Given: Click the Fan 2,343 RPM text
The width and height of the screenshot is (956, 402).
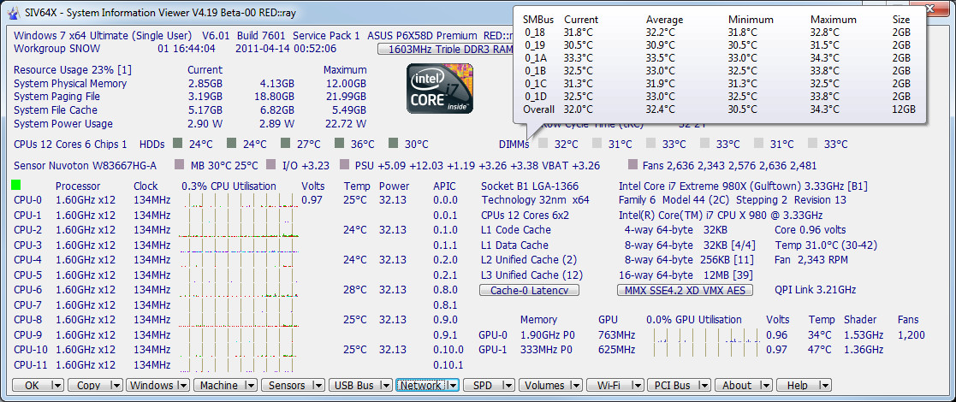Looking at the screenshot, I should [811, 260].
